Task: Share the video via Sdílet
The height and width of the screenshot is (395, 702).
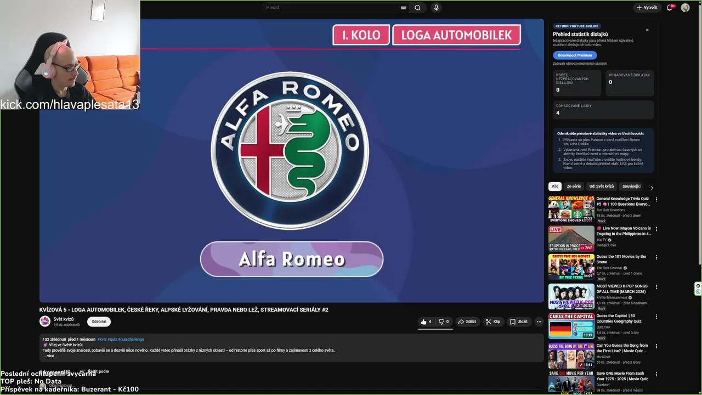Action: click(467, 321)
